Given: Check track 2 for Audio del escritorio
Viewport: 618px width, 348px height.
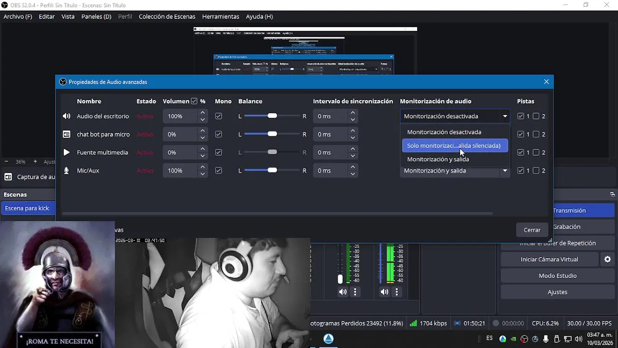Looking at the screenshot, I should pos(536,116).
